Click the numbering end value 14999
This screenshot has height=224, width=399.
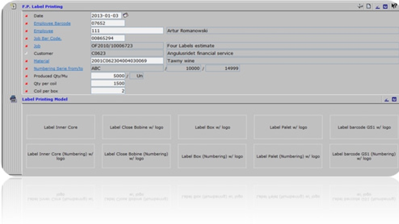coord(223,68)
